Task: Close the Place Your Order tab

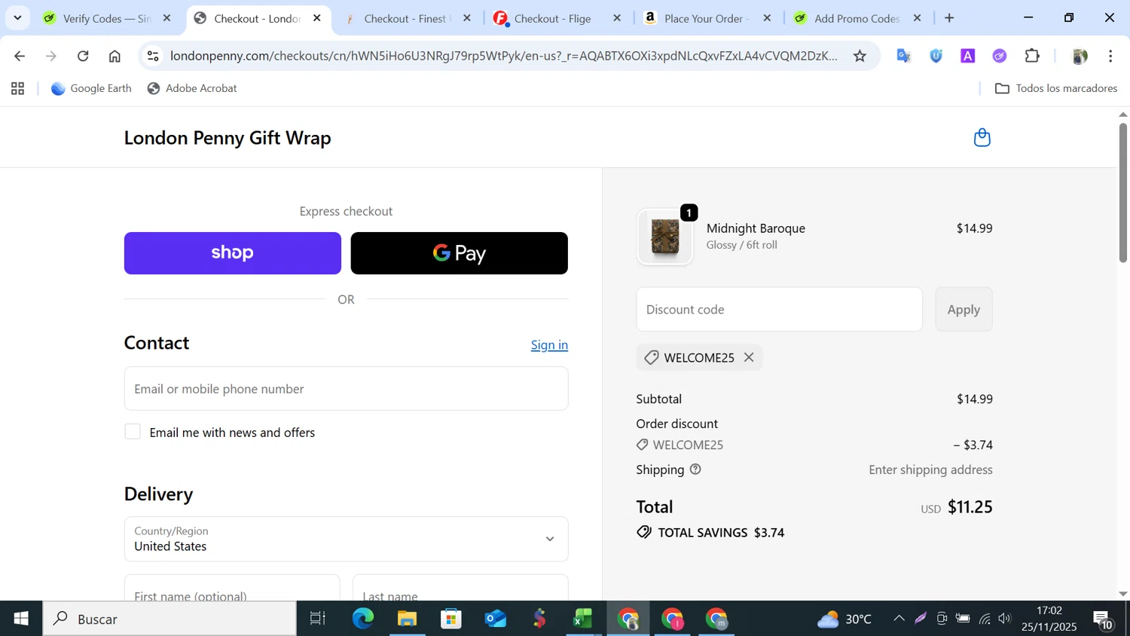Action: [x=767, y=18]
